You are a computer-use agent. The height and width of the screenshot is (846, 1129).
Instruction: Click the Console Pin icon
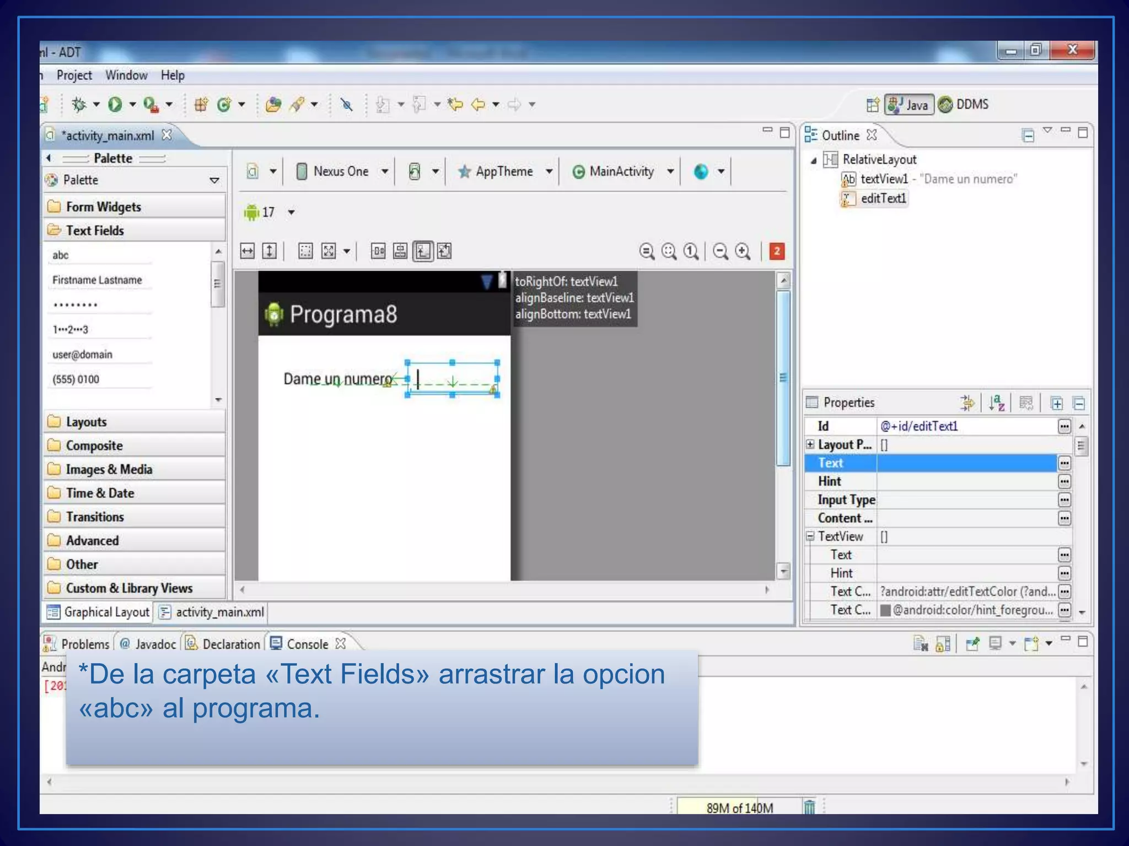tap(972, 643)
